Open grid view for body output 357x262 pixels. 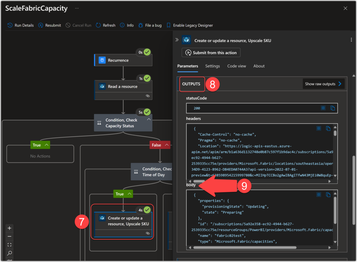tap(319, 195)
